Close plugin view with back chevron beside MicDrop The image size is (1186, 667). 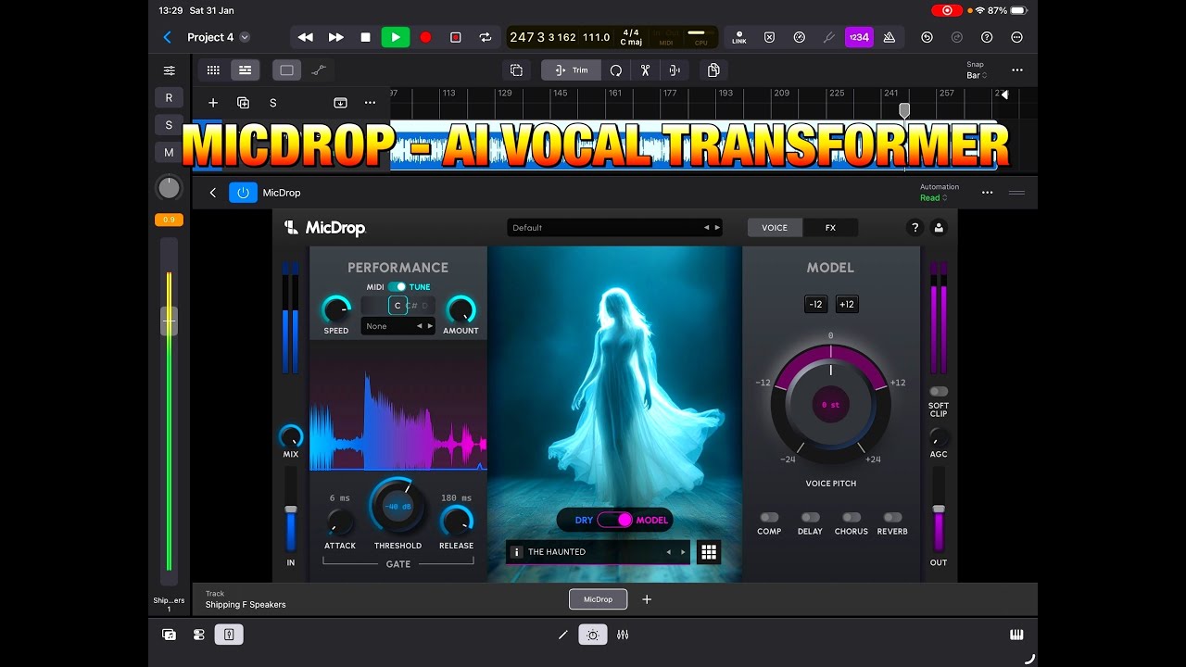click(212, 193)
